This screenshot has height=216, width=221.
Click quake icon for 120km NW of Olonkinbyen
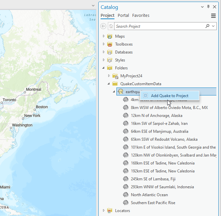pos(126,155)
